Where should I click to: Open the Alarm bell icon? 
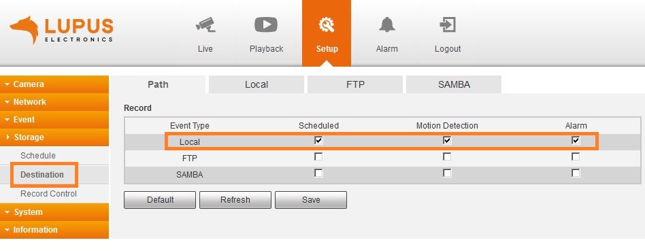pyautogui.click(x=386, y=24)
